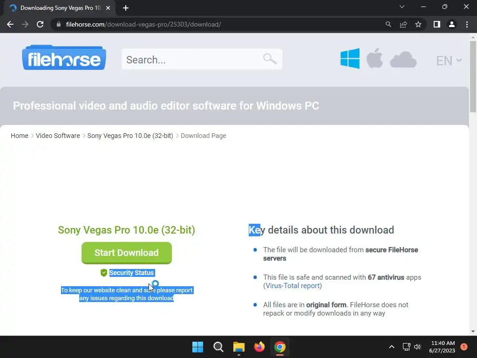This screenshot has width=477, height=358.
Task: Open the Windows Start menu
Action: pyautogui.click(x=198, y=347)
